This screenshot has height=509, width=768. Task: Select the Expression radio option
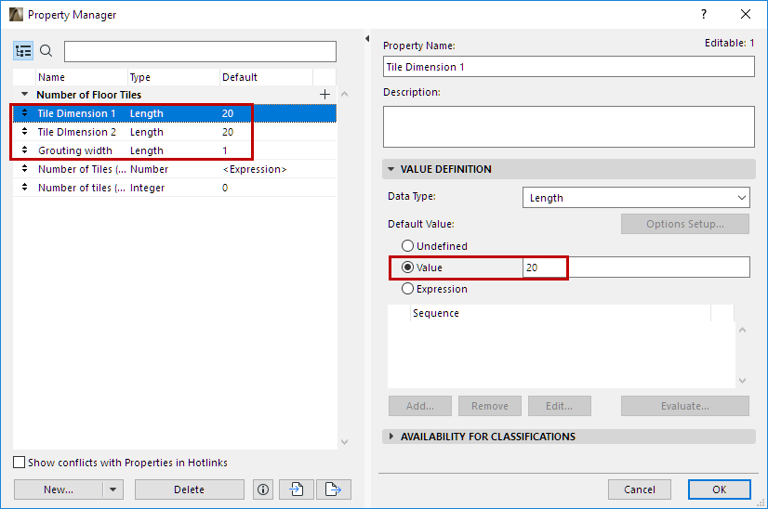407,289
